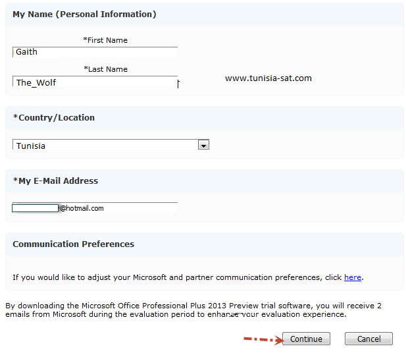Click the www.tunisia-sat.com watermark text
Viewport: 406px width, 361px height.
click(x=268, y=78)
